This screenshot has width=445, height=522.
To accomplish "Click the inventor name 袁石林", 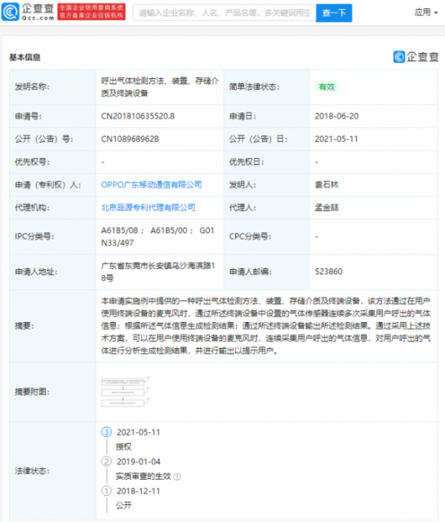I will tap(327, 185).
